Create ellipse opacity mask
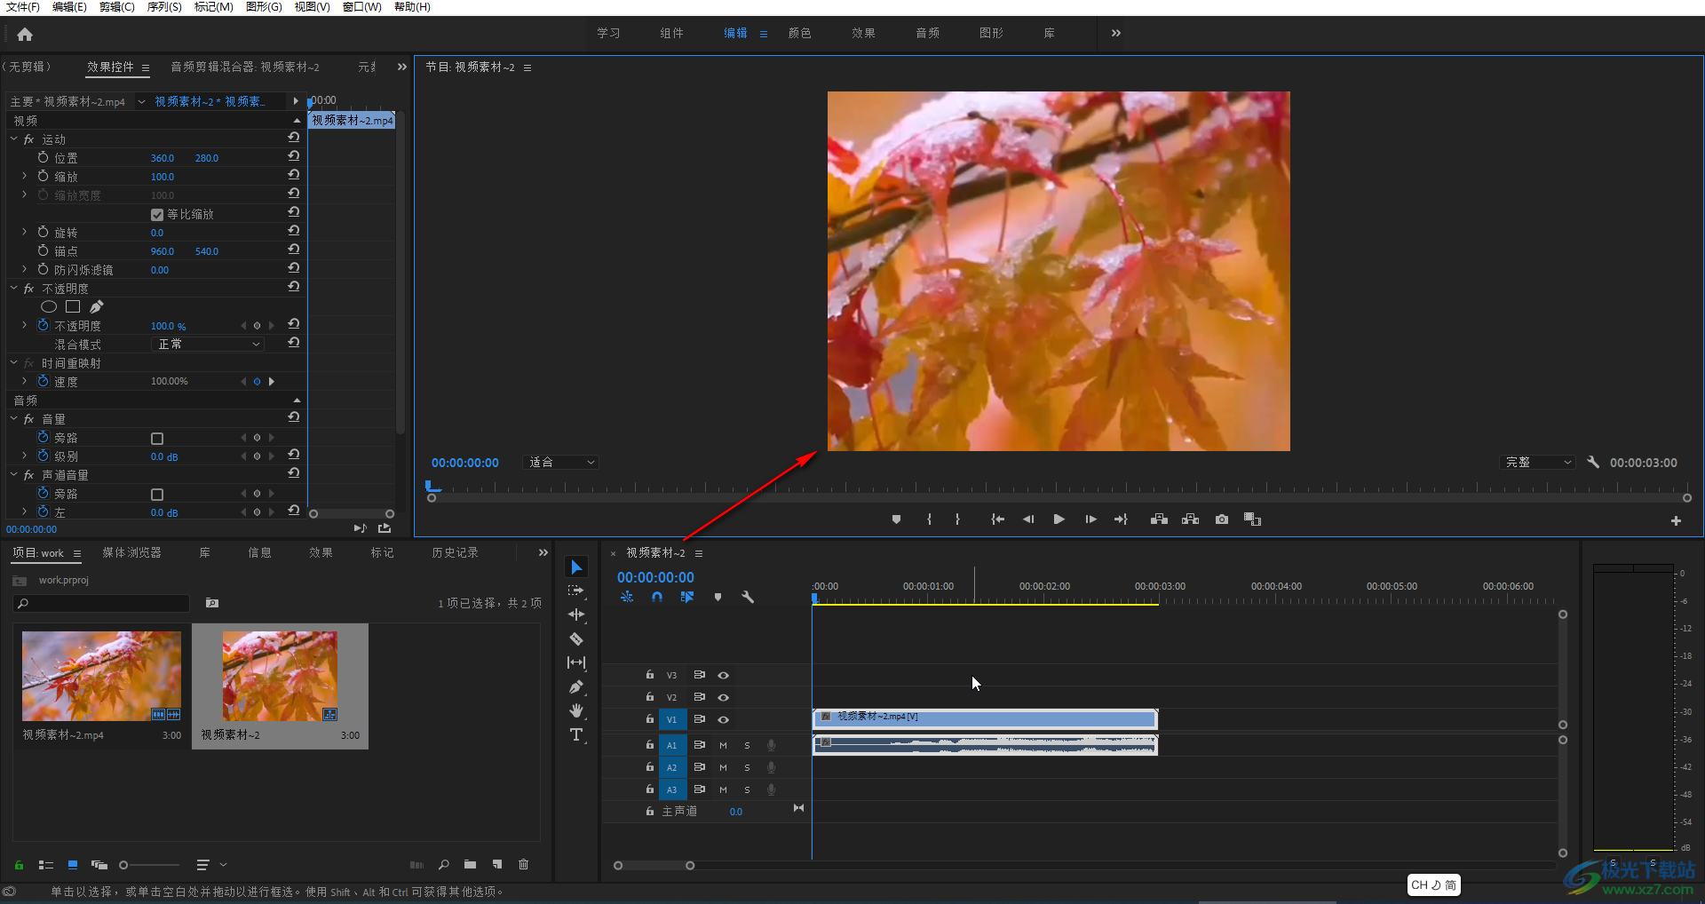1705x904 pixels. click(x=49, y=307)
